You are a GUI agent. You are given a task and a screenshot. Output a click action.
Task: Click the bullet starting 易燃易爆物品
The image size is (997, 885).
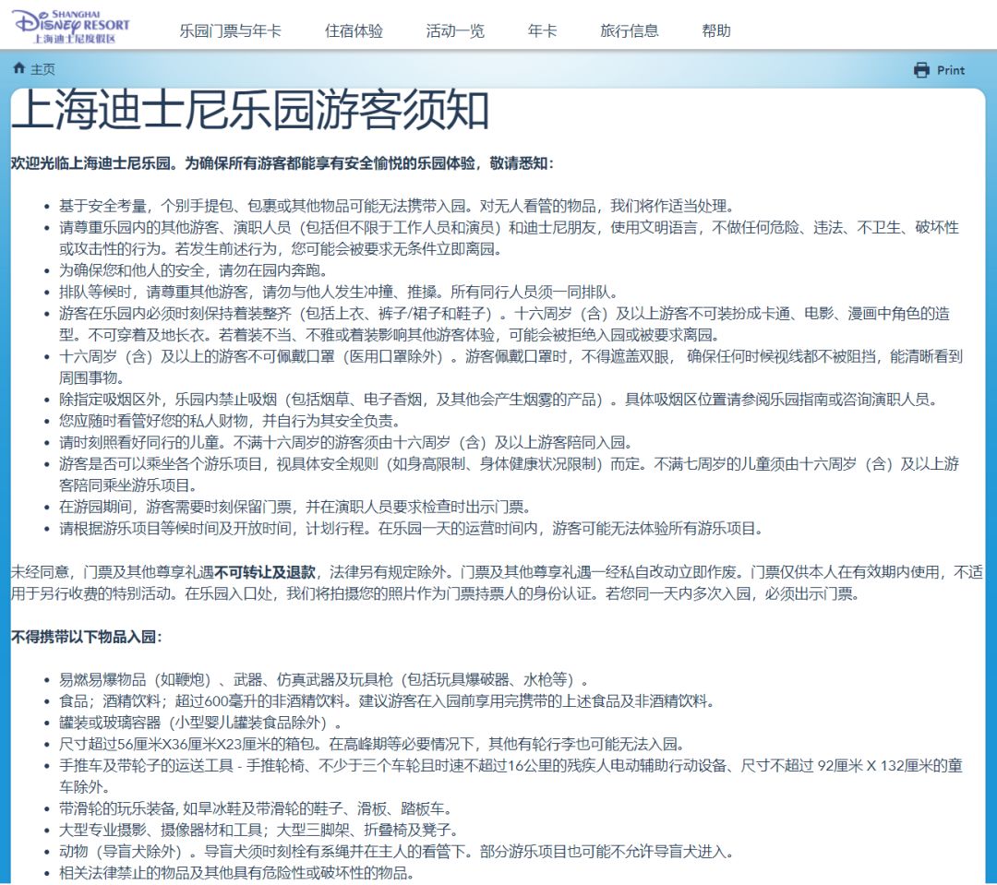[x=324, y=680]
